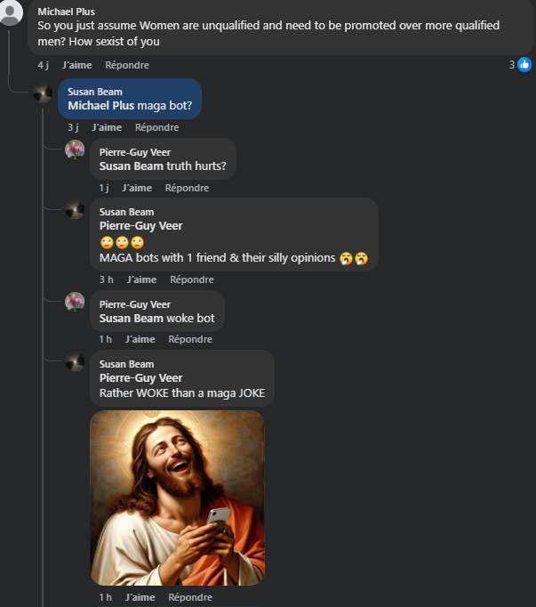Click the "4 j" timestamp on top comment
The height and width of the screenshot is (607, 536).
point(43,65)
